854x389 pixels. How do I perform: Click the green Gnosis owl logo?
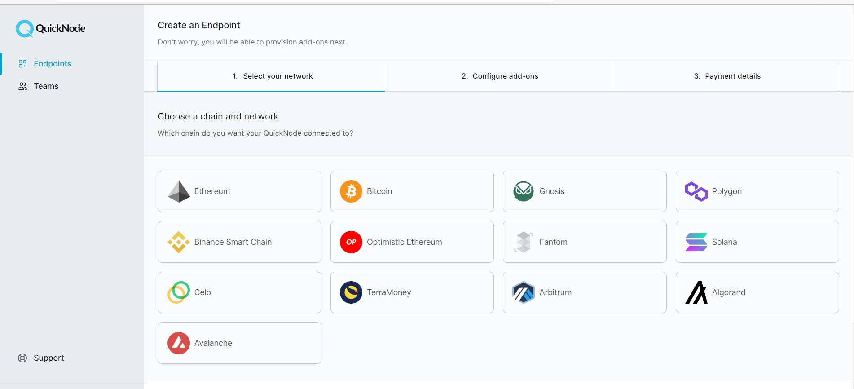tap(524, 191)
